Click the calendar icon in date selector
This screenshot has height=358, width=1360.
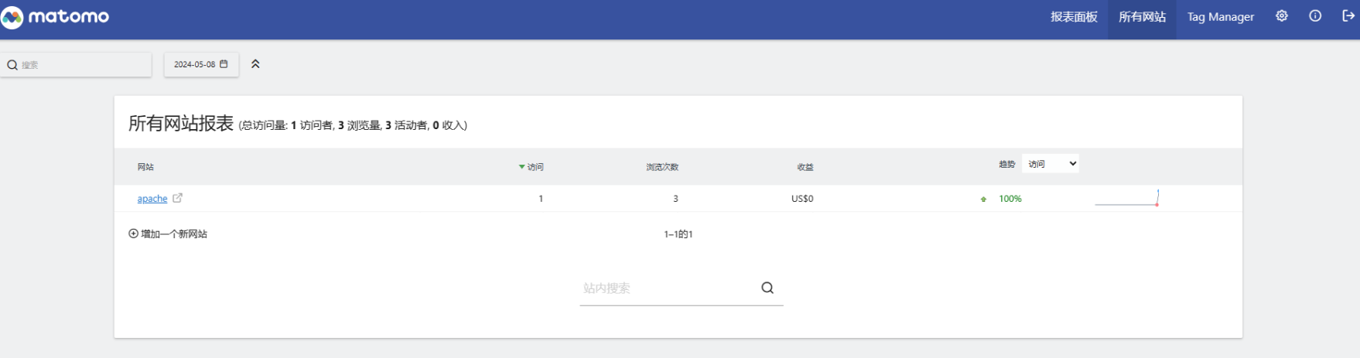pyautogui.click(x=224, y=64)
